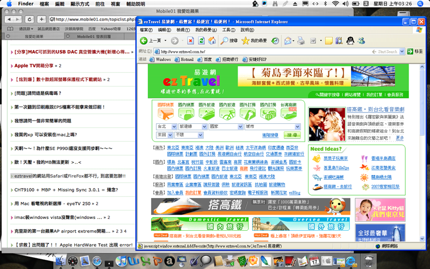
Task: Open the 招商銀行 link in the IE links bar
Action: coord(227,59)
